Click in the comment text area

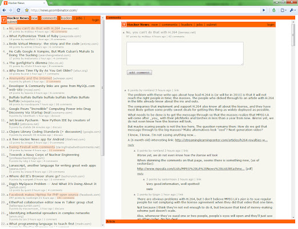coord(185,54)
